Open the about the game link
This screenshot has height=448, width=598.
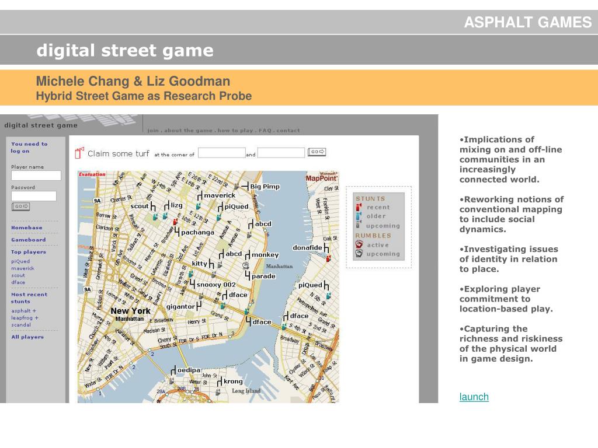pyautogui.click(x=189, y=130)
